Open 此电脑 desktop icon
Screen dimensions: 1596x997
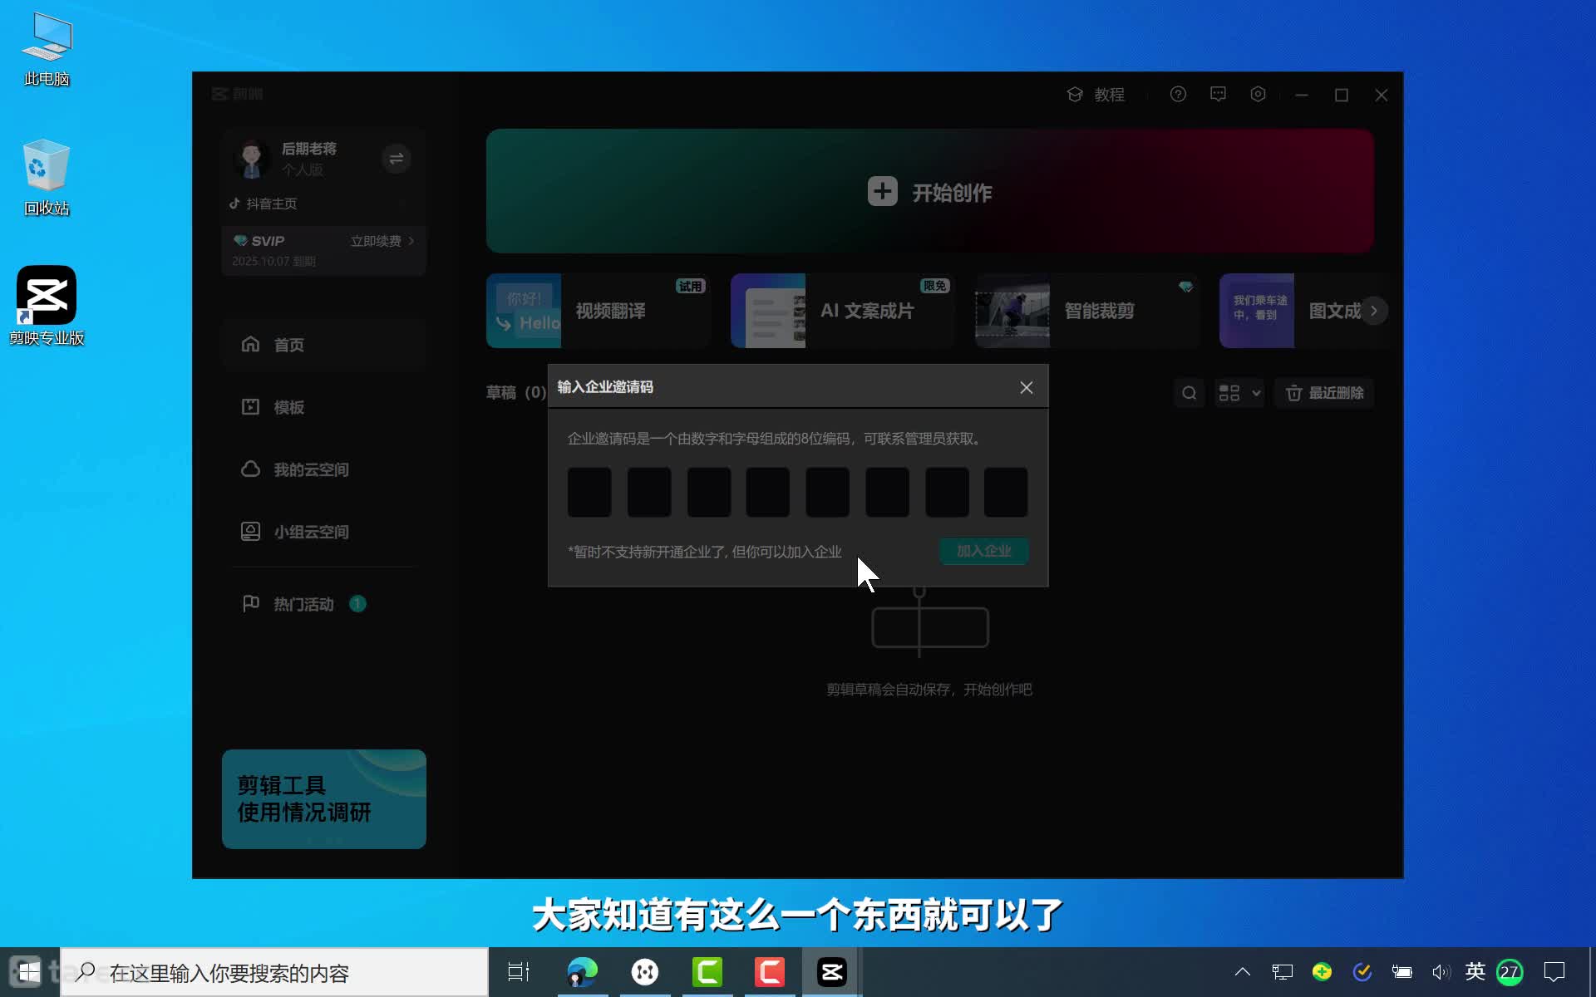pos(47,50)
